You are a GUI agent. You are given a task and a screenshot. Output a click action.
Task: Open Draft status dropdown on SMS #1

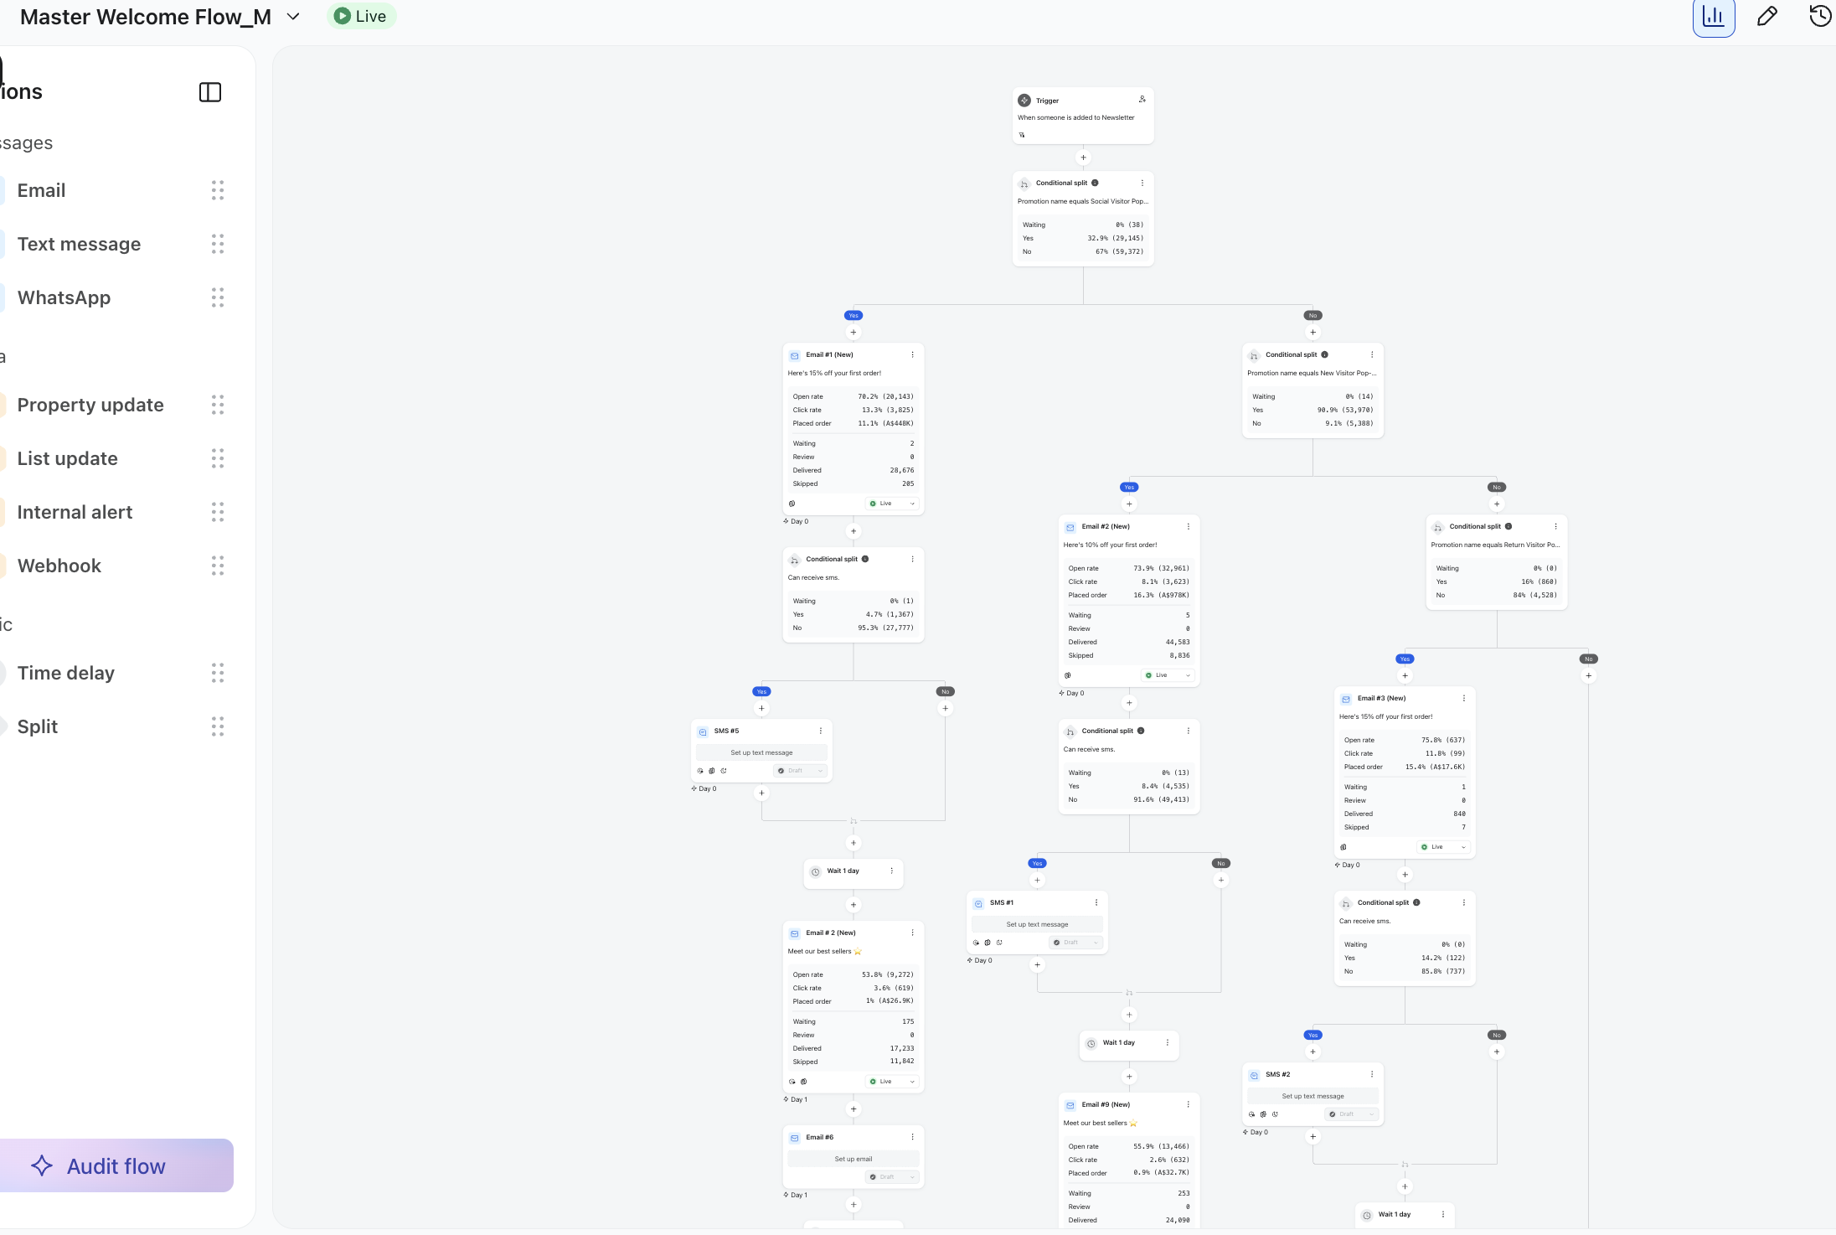tap(1075, 943)
